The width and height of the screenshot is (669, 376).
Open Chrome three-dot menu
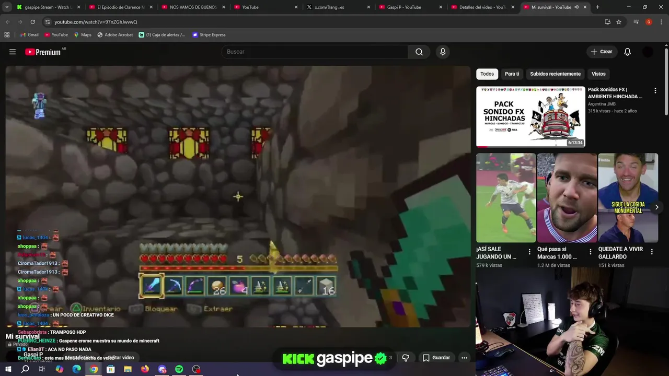coord(661,22)
